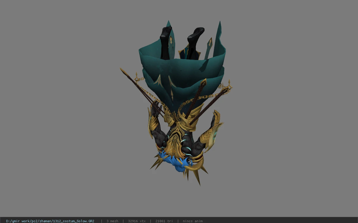Click the 1312_costum_Solow.GR2 file path
This screenshot has height=223, width=358.
point(50,221)
